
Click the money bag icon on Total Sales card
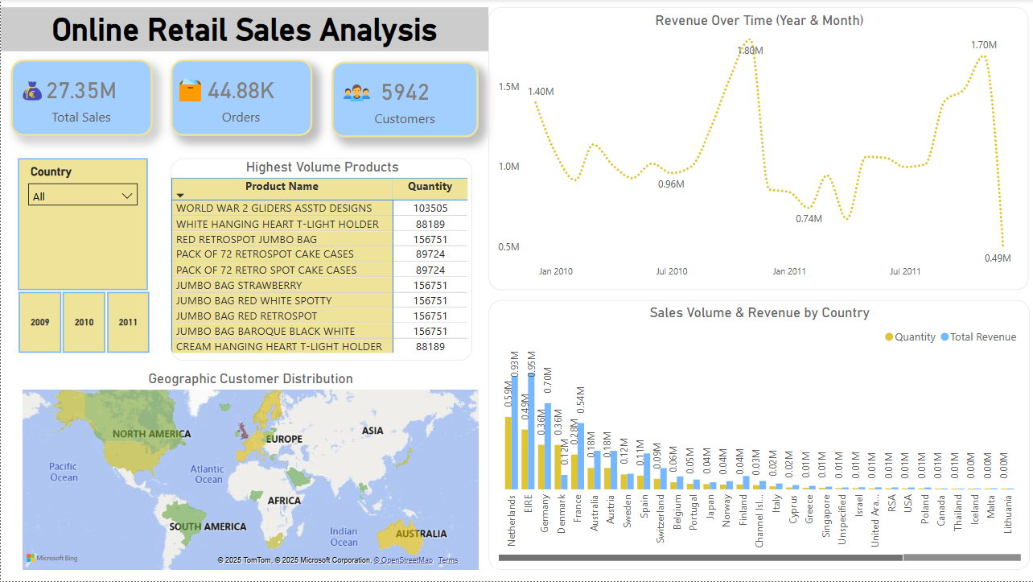31,89
